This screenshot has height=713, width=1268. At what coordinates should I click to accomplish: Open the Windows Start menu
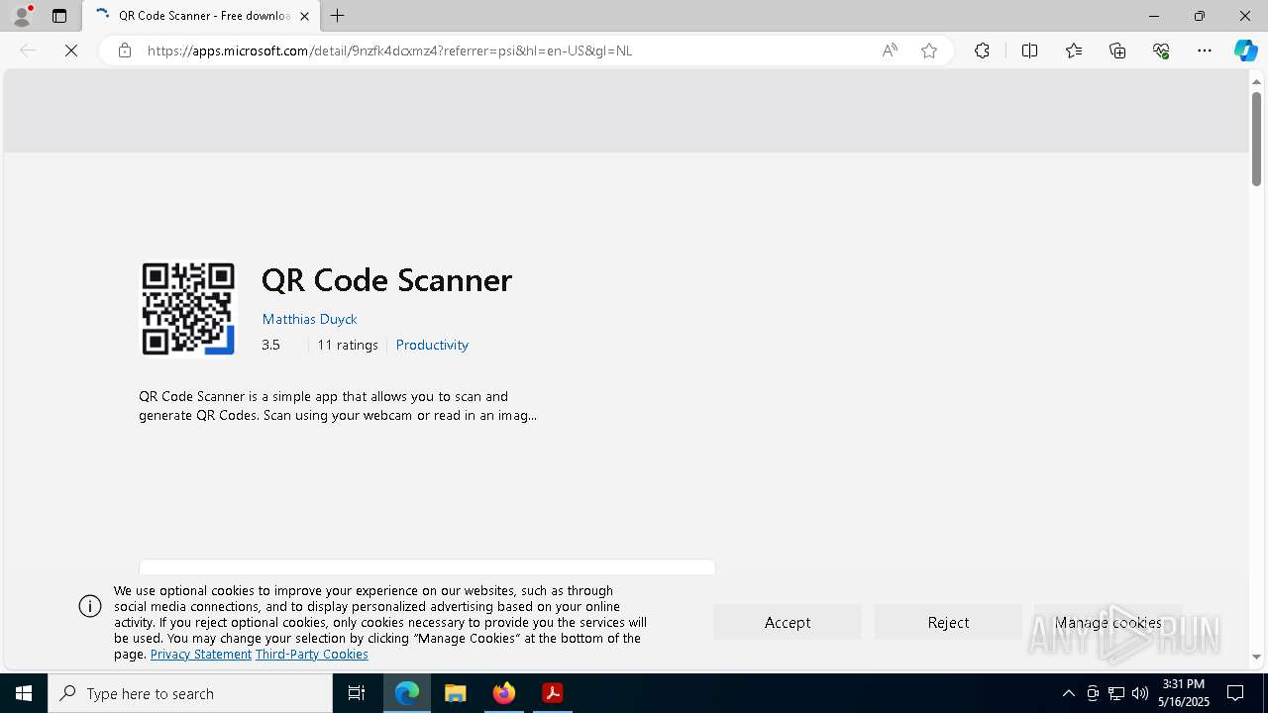pos(24,693)
